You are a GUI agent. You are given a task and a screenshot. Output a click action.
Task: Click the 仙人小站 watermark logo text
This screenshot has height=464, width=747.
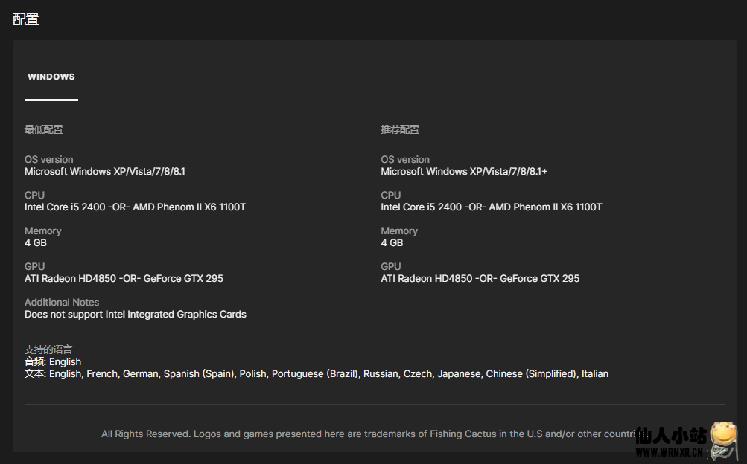click(x=671, y=436)
